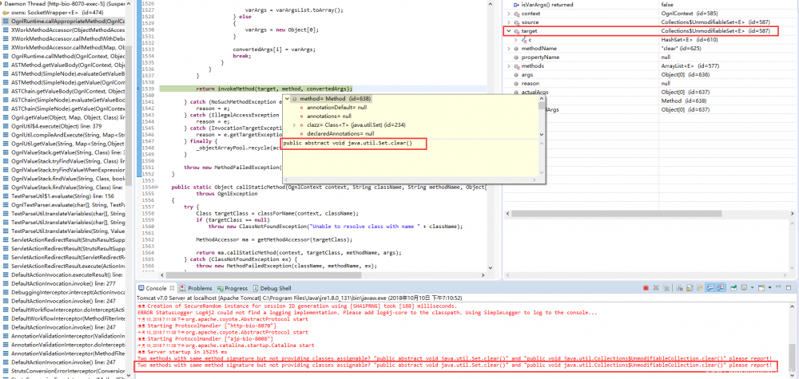The width and height of the screenshot is (799, 379).
Task: Expand the methodName variable node
Action: tap(508, 49)
